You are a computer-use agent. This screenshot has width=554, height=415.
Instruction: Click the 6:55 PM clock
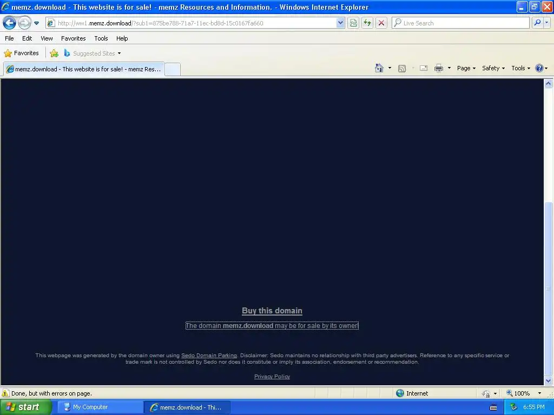click(x=534, y=407)
